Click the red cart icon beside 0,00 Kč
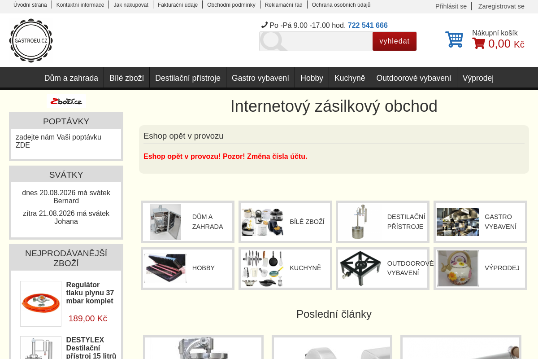Screen dimensions: 538x359 [479, 44]
